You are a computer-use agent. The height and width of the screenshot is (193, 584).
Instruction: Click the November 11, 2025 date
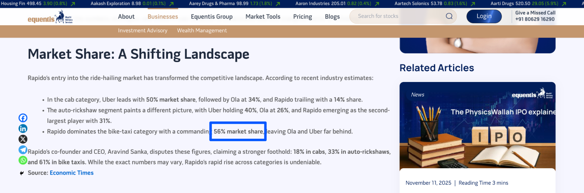tap(428, 183)
